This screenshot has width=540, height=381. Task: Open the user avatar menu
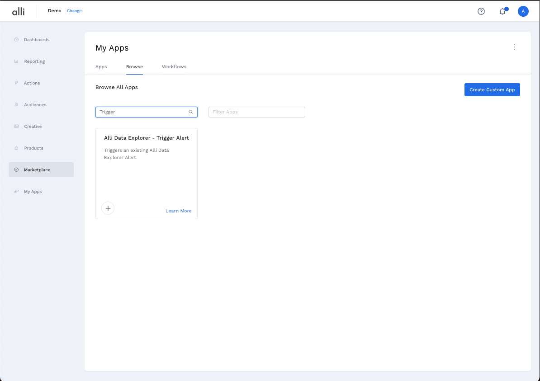(523, 11)
